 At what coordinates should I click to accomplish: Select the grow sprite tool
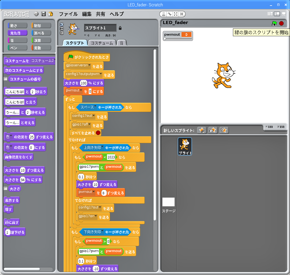176,14
